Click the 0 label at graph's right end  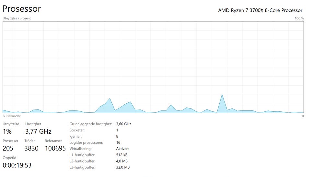(303, 116)
